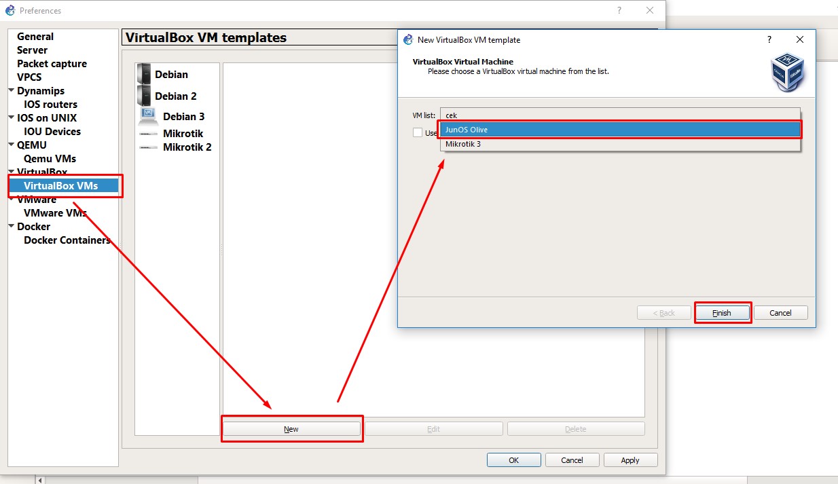The width and height of the screenshot is (838, 484).
Task: Open the VMware VMs page
Action: click(x=55, y=213)
